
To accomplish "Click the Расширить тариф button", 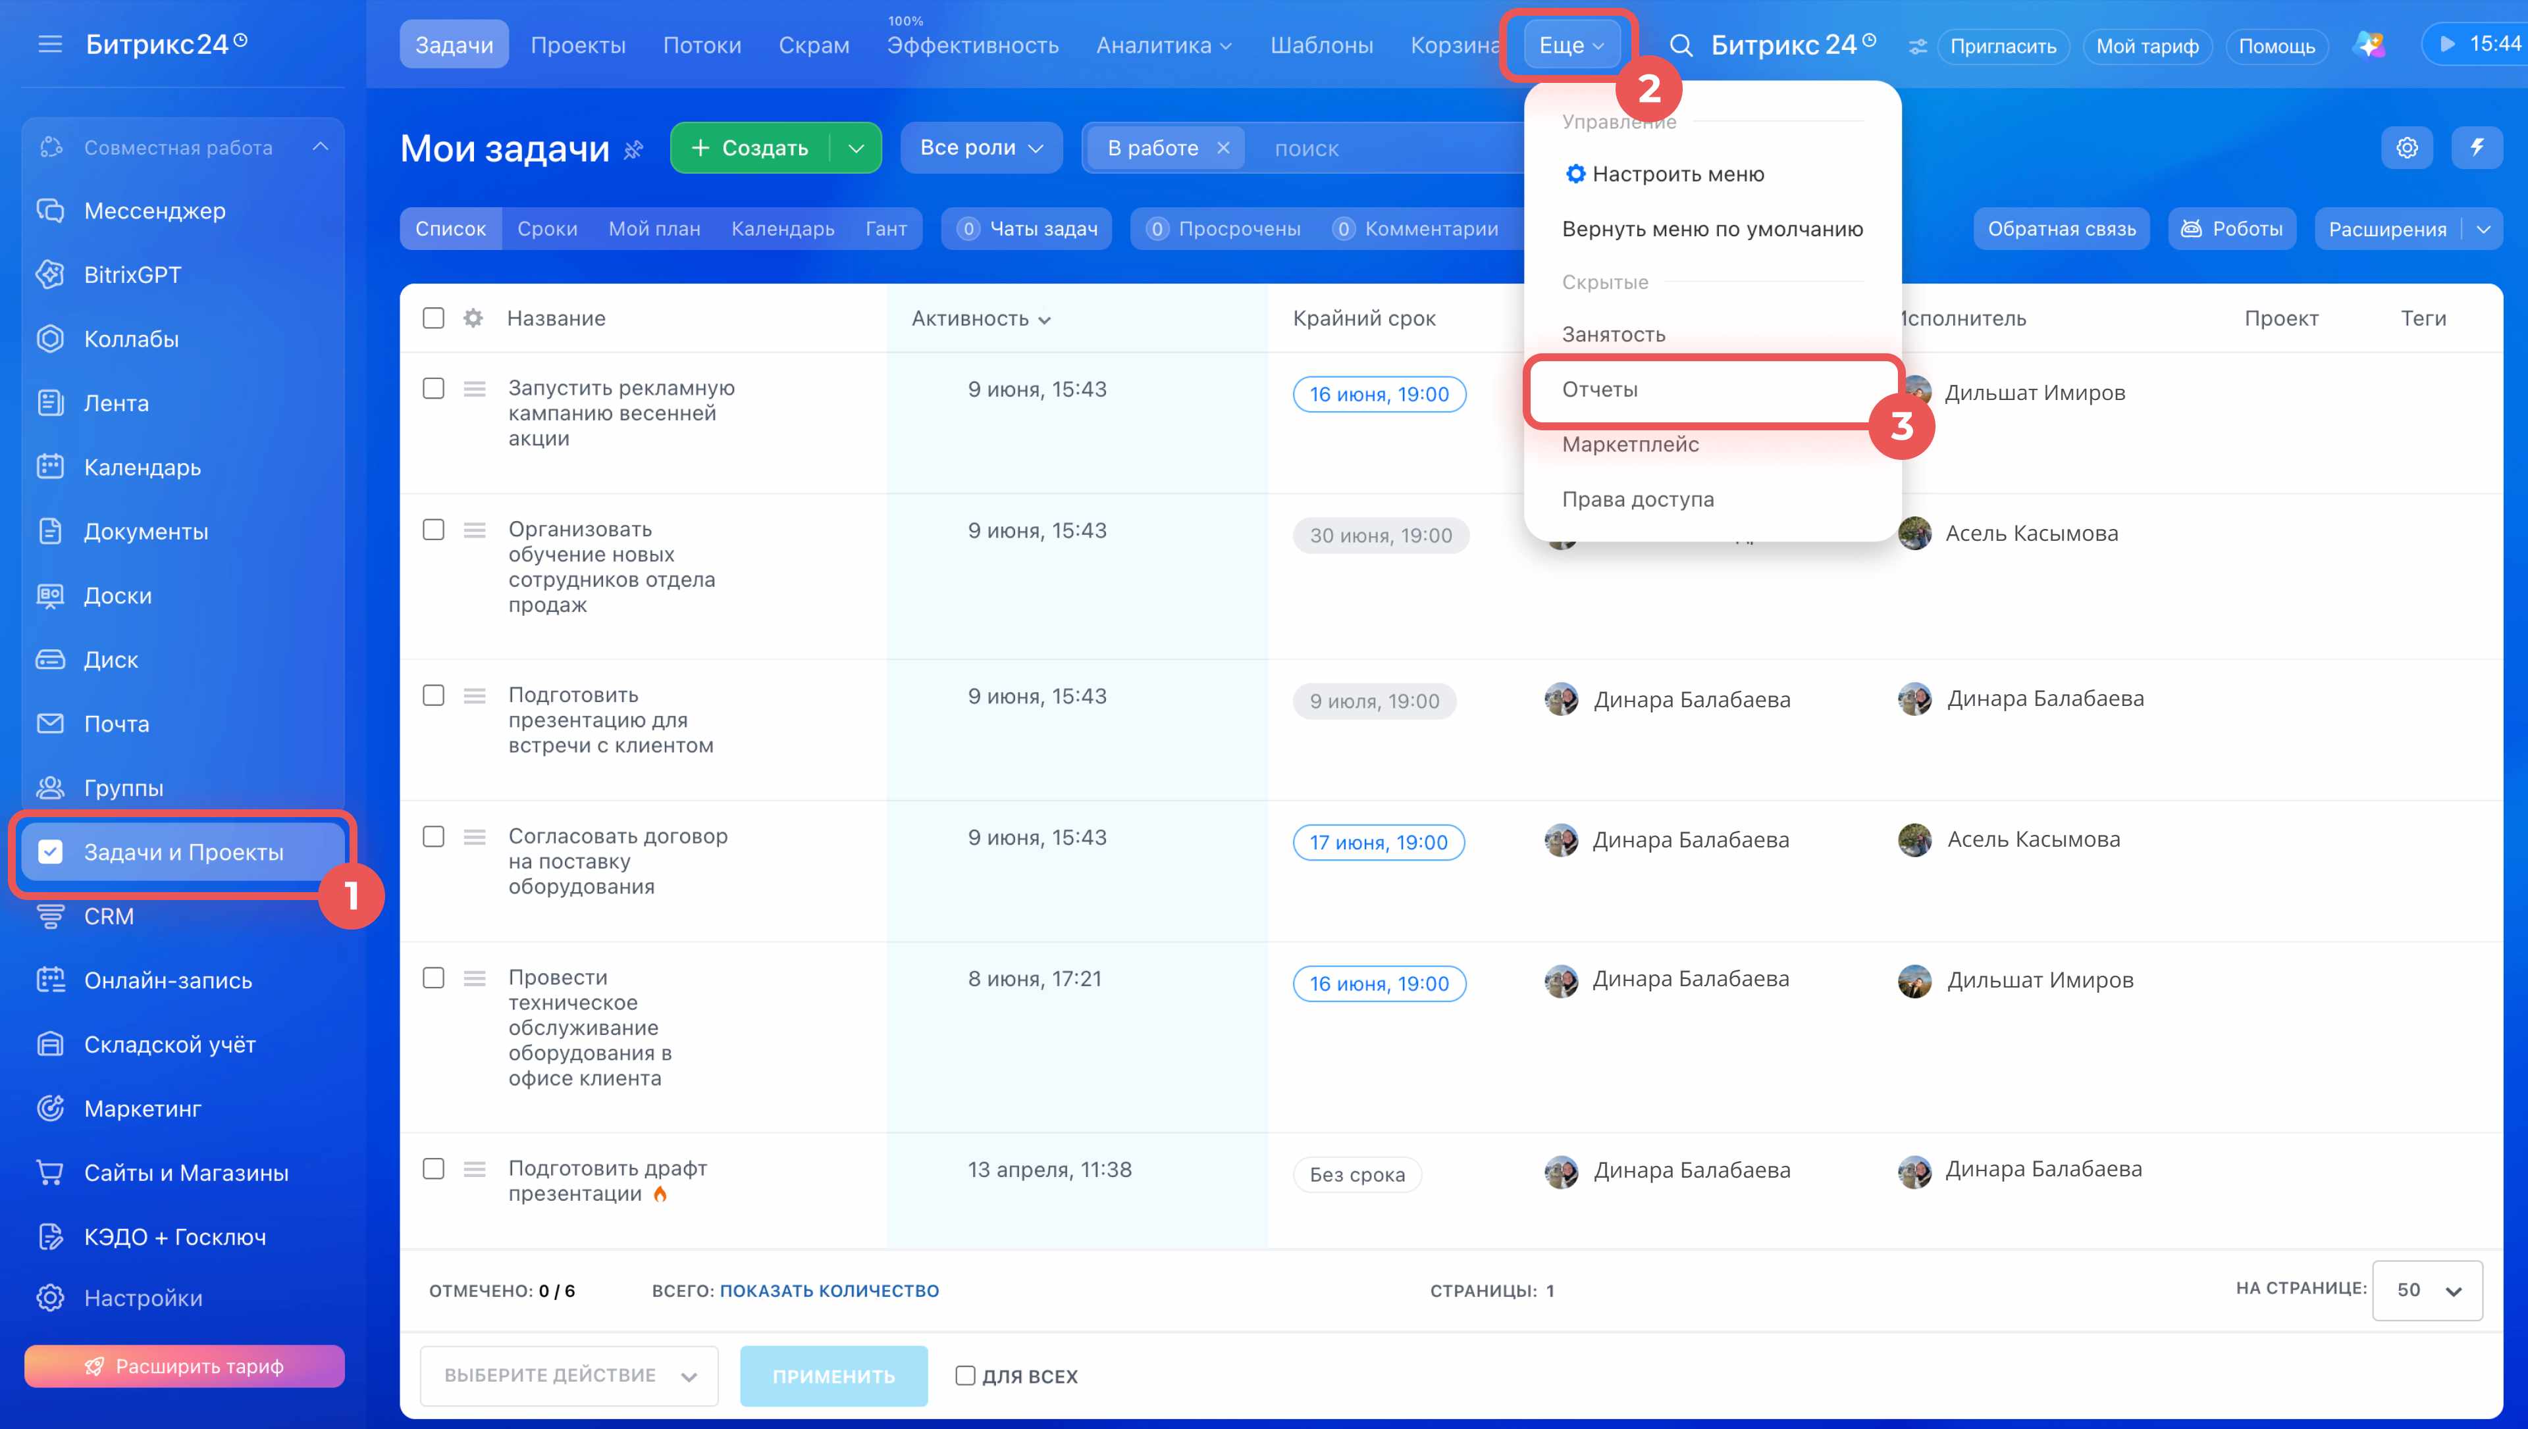I will (184, 1366).
